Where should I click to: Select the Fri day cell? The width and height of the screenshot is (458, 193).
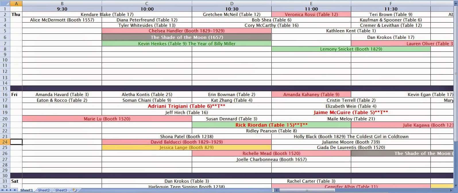coord(16,94)
